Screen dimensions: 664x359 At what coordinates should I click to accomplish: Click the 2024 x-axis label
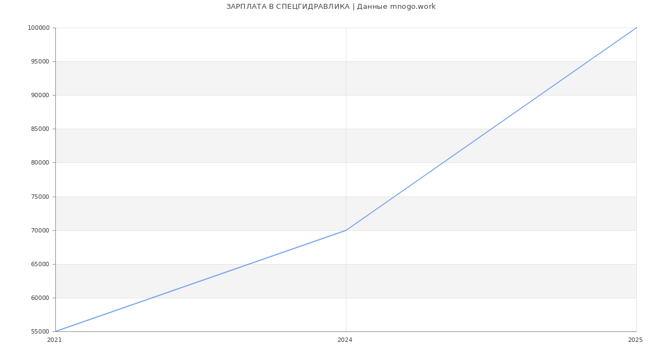pos(345,340)
